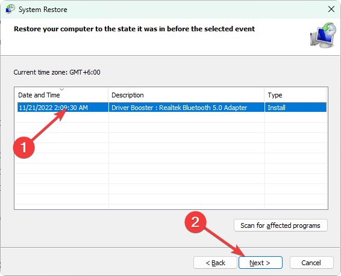Image resolution: width=341 pixels, height=276 pixels.
Task: Sort by Date and Time column header
Action: 61,95
